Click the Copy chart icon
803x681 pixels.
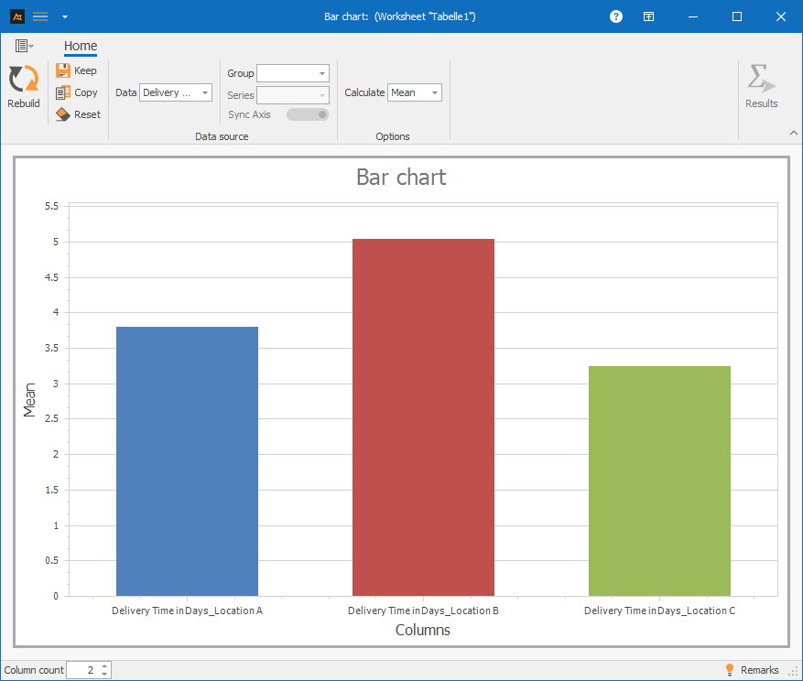63,92
